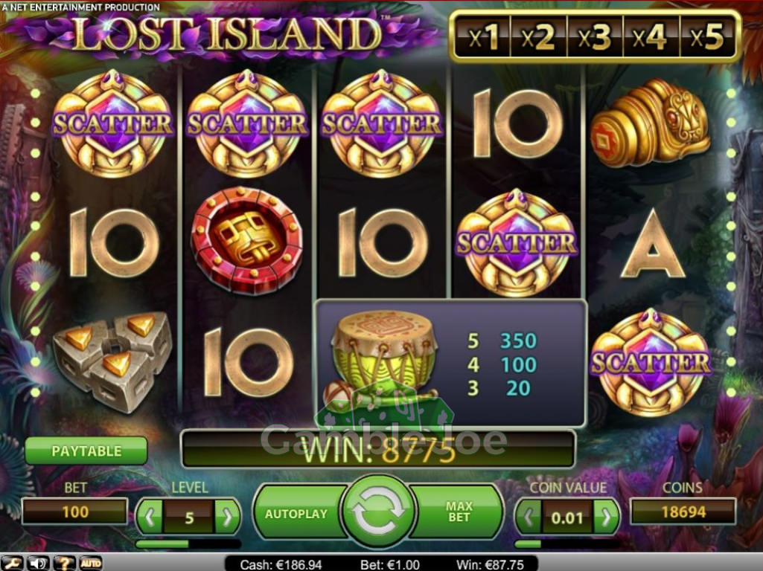Decrease bet level with left arrow
Screen dimensions: 763x571
150,517
